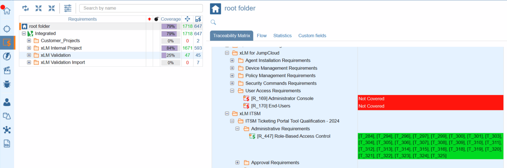Click the collapse all toolbar icon

point(52,8)
